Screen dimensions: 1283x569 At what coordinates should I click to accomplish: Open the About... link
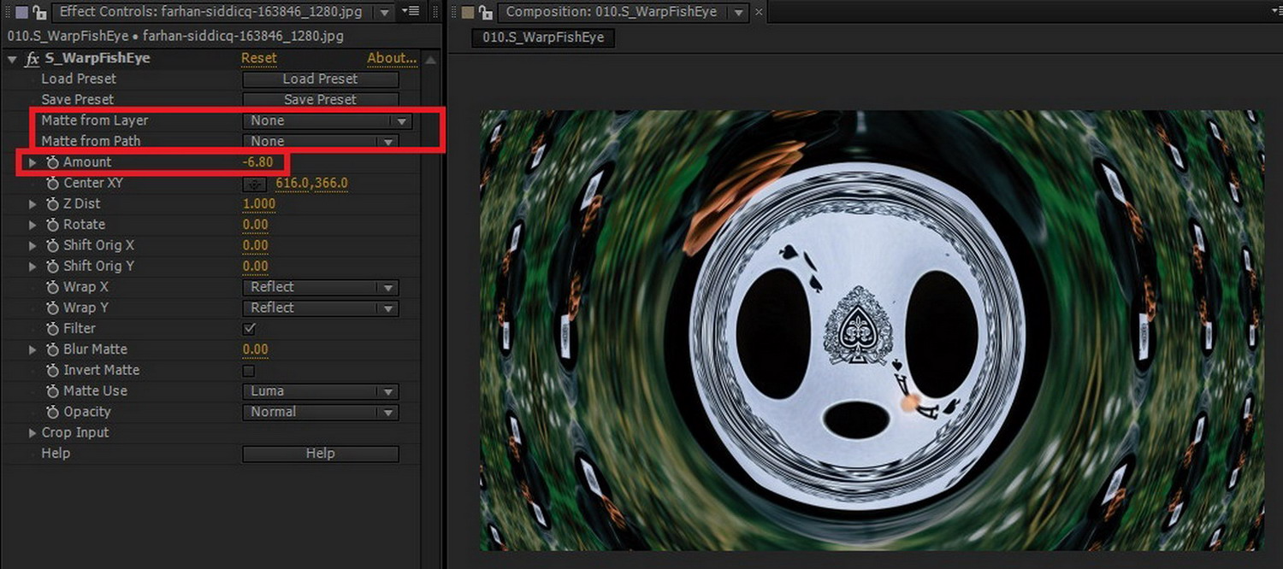point(392,59)
